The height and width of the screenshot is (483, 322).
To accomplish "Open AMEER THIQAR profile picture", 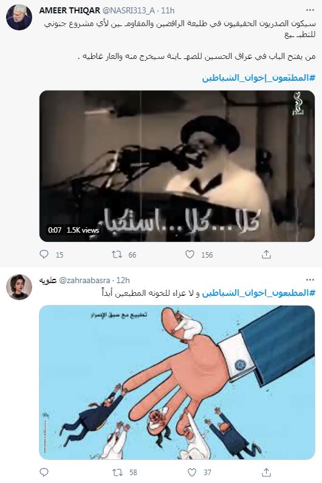I will point(19,17).
